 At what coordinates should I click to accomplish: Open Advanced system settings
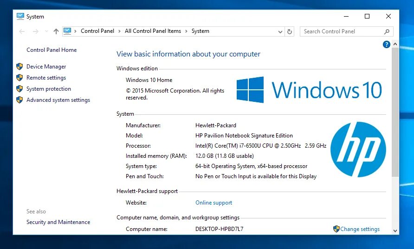(58, 100)
